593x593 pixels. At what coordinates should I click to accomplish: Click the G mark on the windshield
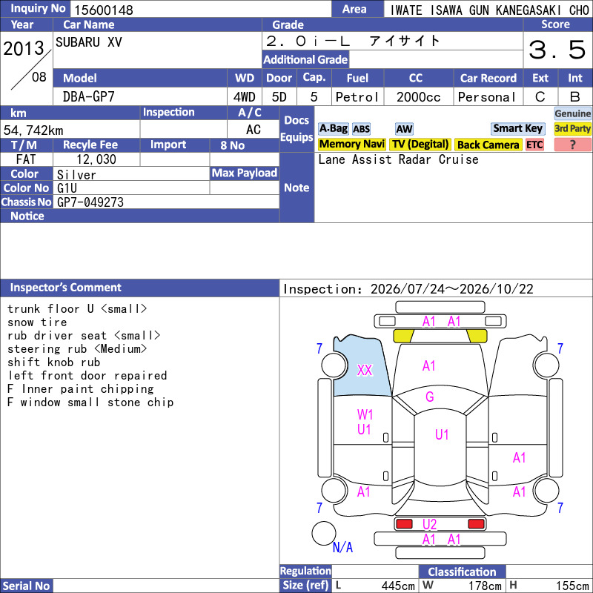(x=429, y=397)
